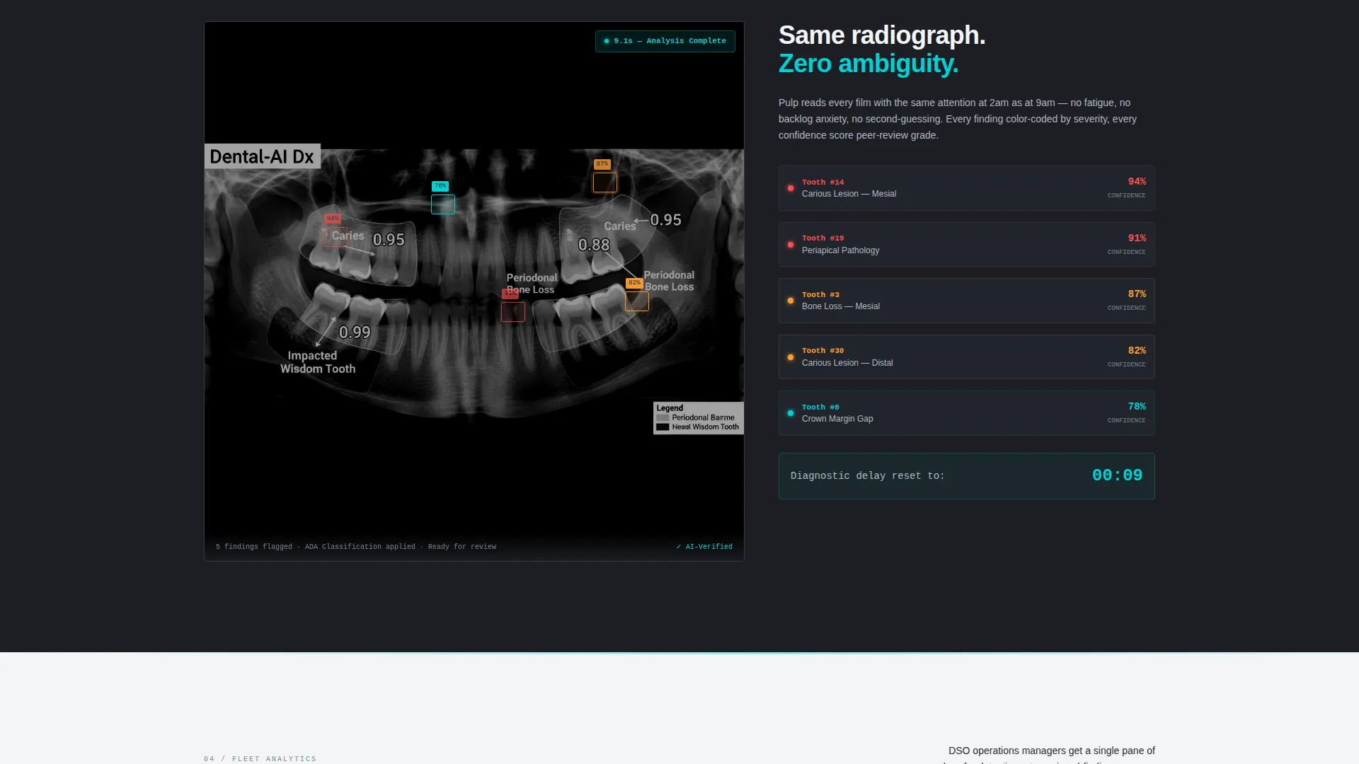The width and height of the screenshot is (1359, 764).
Task: Click the black Wisdom Tooth legend swatch
Action: point(663,427)
